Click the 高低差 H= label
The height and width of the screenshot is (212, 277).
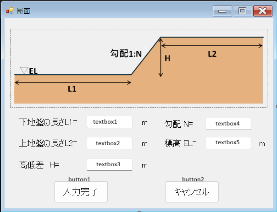pyautogui.click(x=39, y=164)
